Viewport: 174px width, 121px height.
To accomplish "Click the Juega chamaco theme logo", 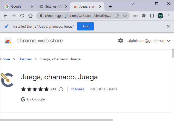I will [7, 80].
